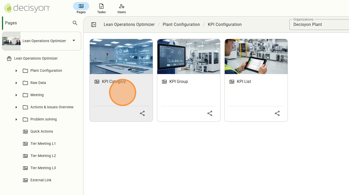
Task: Expand the Raw Data folder arrow
Action: pos(16,83)
